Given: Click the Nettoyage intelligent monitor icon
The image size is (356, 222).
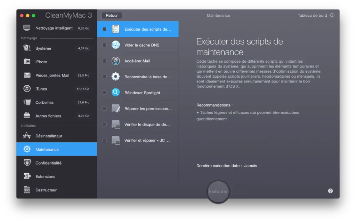Looking at the screenshot, I should pyautogui.click(x=27, y=28).
